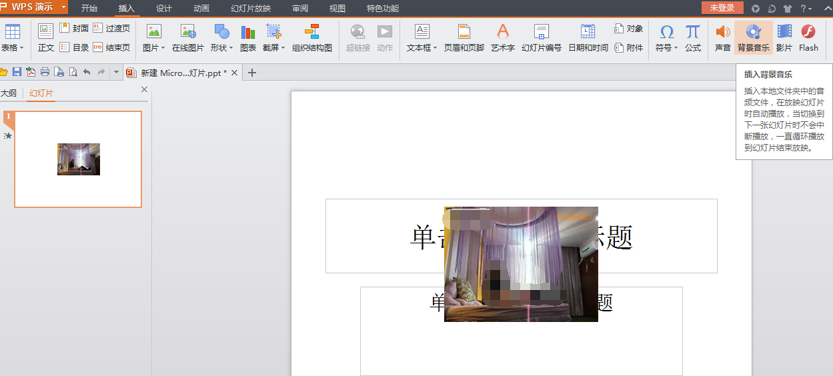
Task: Expand the 文本框 dropdown arrow
Action: 435,48
